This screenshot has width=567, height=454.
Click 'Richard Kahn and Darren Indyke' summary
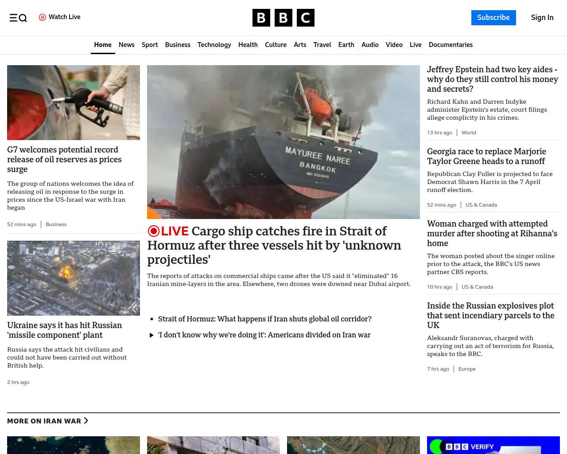pos(487,110)
